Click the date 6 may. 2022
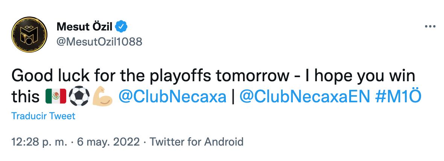This screenshot has height=161, width=444. [x=108, y=142]
